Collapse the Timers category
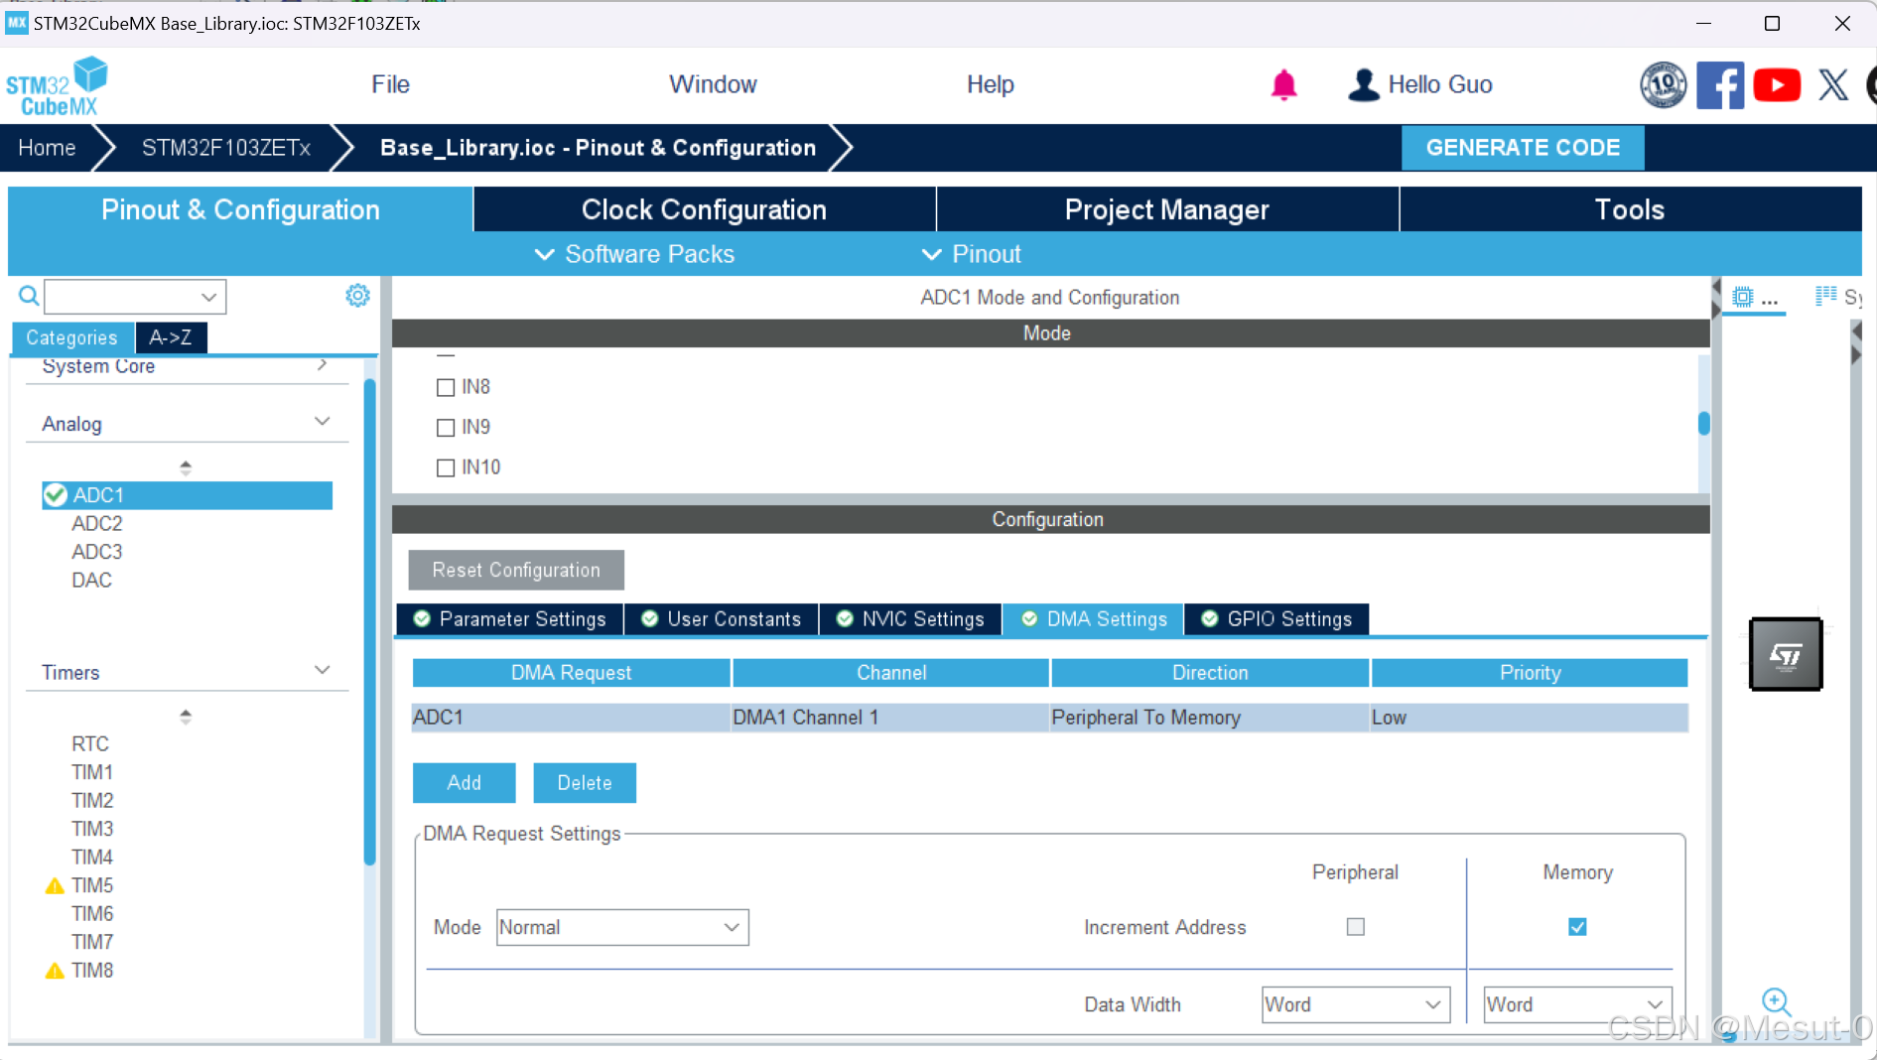This screenshot has height=1060, width=1877. coord(322,671)
